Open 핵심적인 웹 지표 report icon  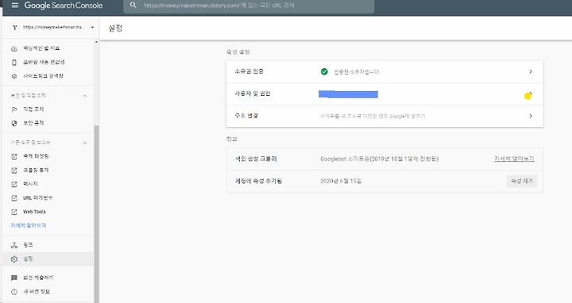point(14,48)
